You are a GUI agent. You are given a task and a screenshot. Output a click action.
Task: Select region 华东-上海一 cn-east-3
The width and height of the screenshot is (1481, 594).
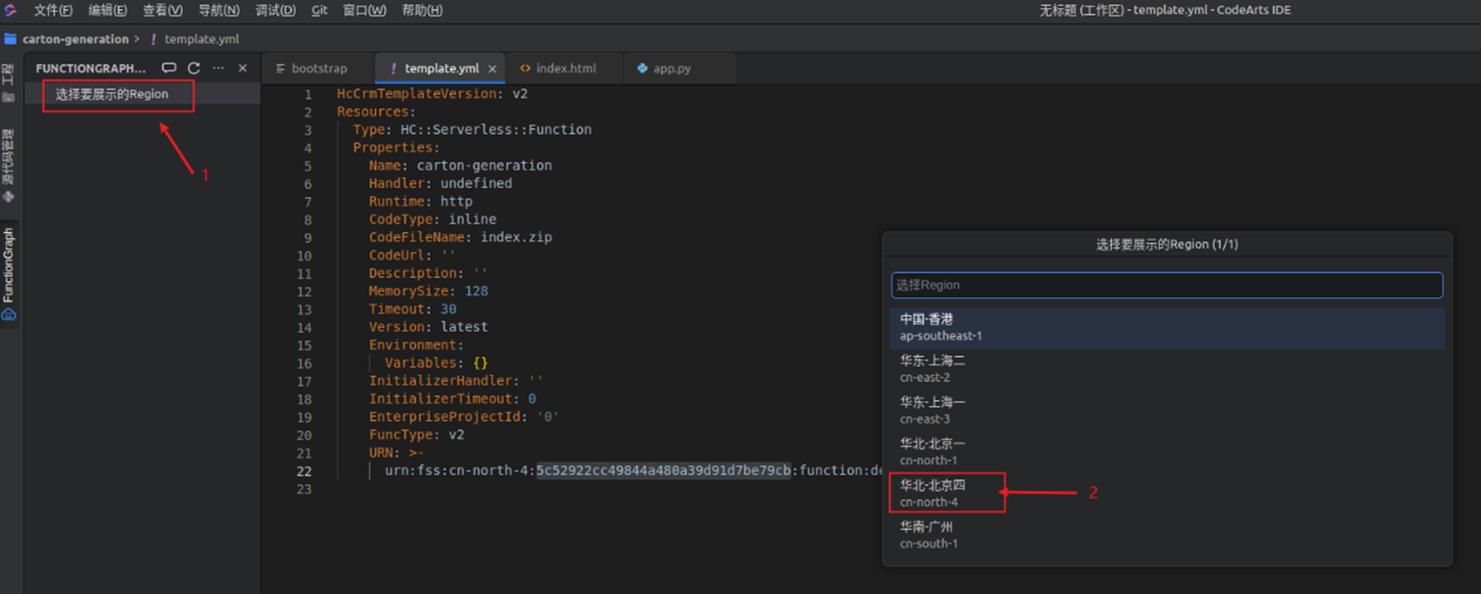tap(1167, 410)
